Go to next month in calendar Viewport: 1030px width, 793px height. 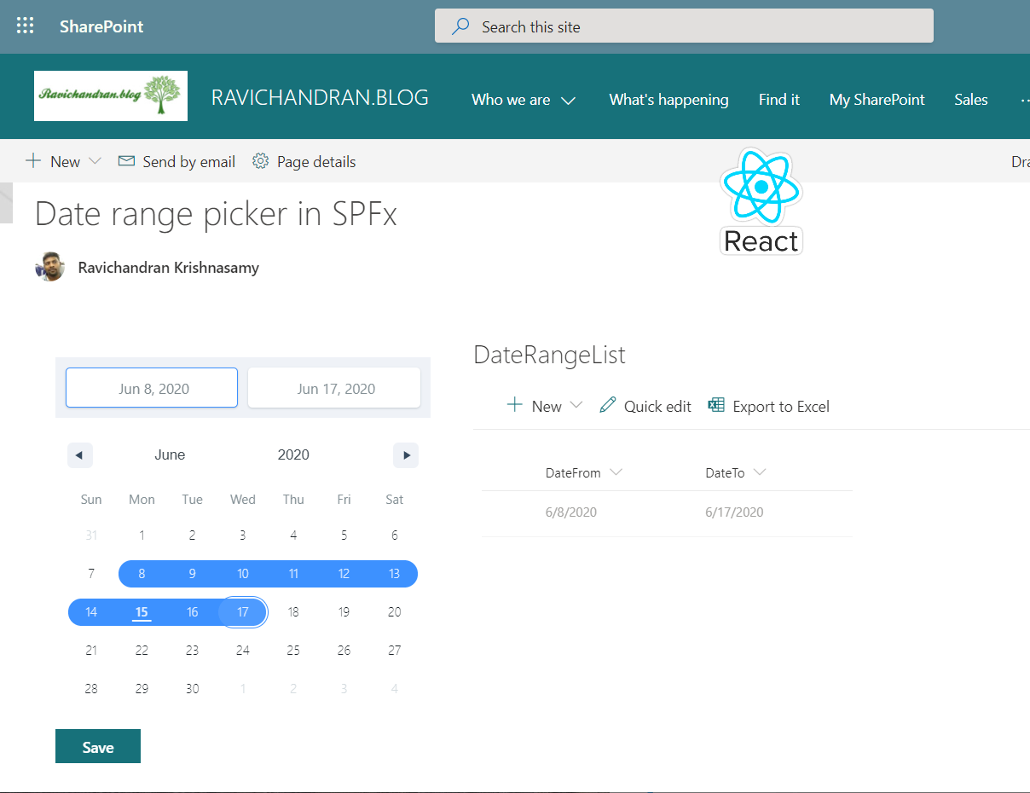[x=406, y=455]
